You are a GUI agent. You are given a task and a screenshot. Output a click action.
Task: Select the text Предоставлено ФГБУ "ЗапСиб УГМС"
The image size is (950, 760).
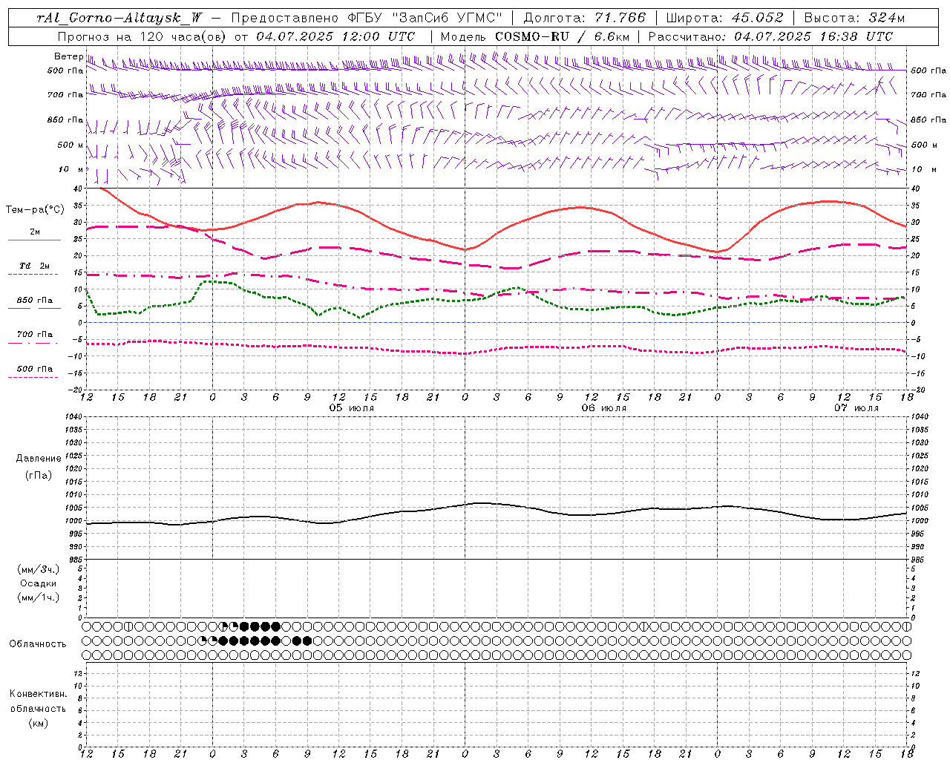(x=367, y=18)
